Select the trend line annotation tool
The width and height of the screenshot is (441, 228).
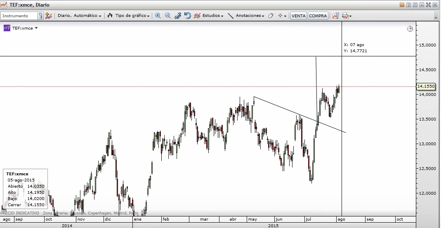(x=230, y=16)
